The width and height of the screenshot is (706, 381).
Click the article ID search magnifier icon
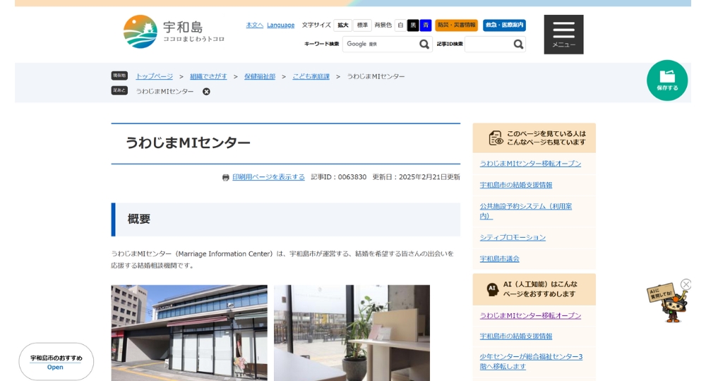click(x=518, y=44)
